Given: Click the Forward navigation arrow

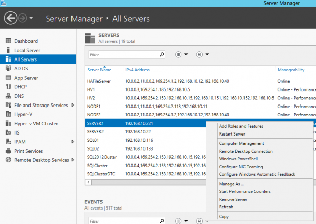Looking at the screenshot, I should [23, 18].
